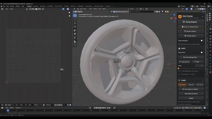Click the pin image icon in image editor header
This screenshot has width=212, height=119.
click(x=43, y=9)
